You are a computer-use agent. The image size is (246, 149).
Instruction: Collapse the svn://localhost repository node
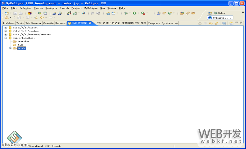[6, 38]
